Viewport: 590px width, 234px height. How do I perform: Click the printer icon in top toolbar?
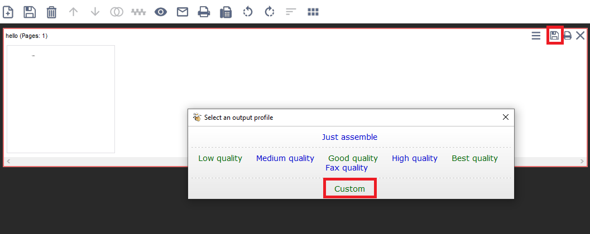point(204,12)
